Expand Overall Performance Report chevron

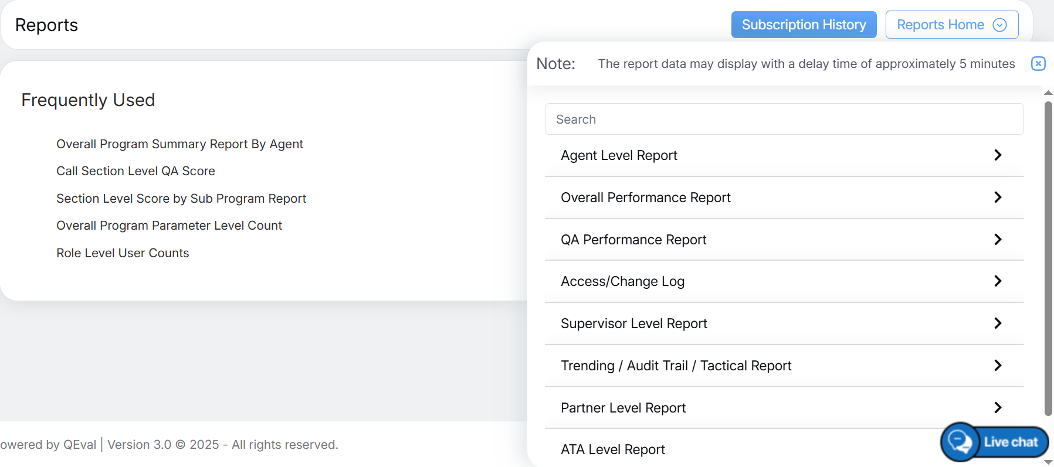pyautogui.click(x=997, y=197)
